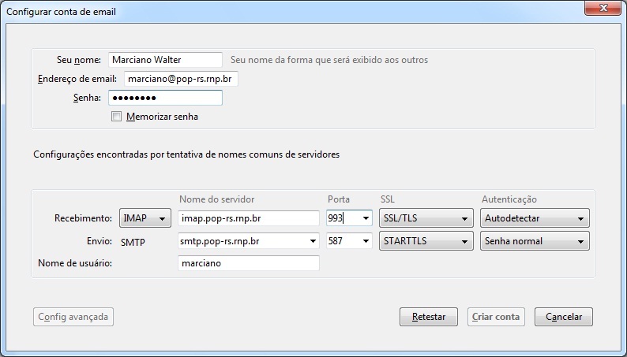Click the Retestar button
The height and width of the screenshot is (357, 627).
click(429, 317)
